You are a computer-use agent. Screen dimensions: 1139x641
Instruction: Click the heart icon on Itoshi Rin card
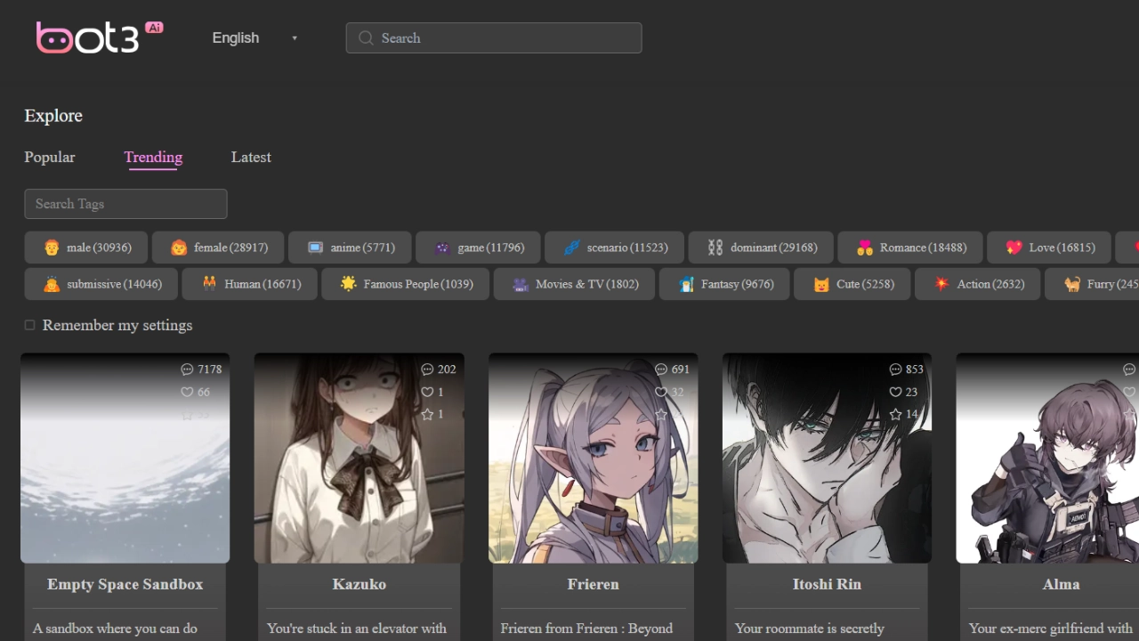coord(895,392)
